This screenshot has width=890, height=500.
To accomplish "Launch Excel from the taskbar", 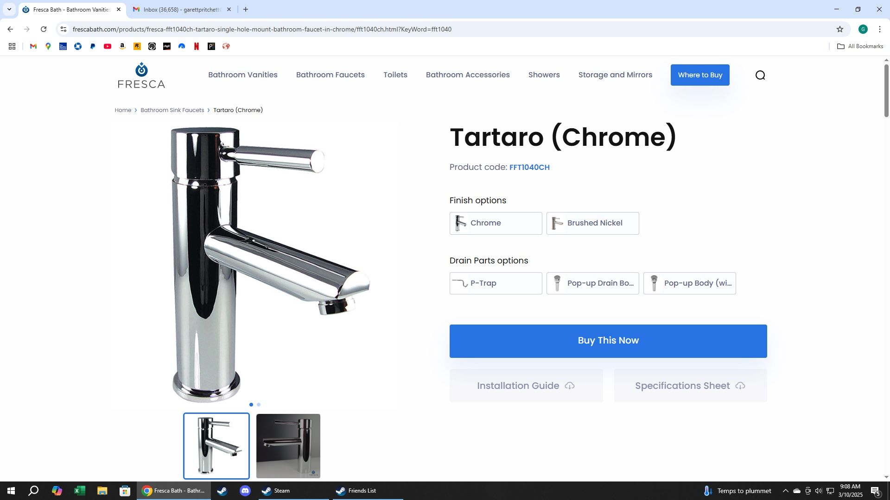I will pos(80,491).
